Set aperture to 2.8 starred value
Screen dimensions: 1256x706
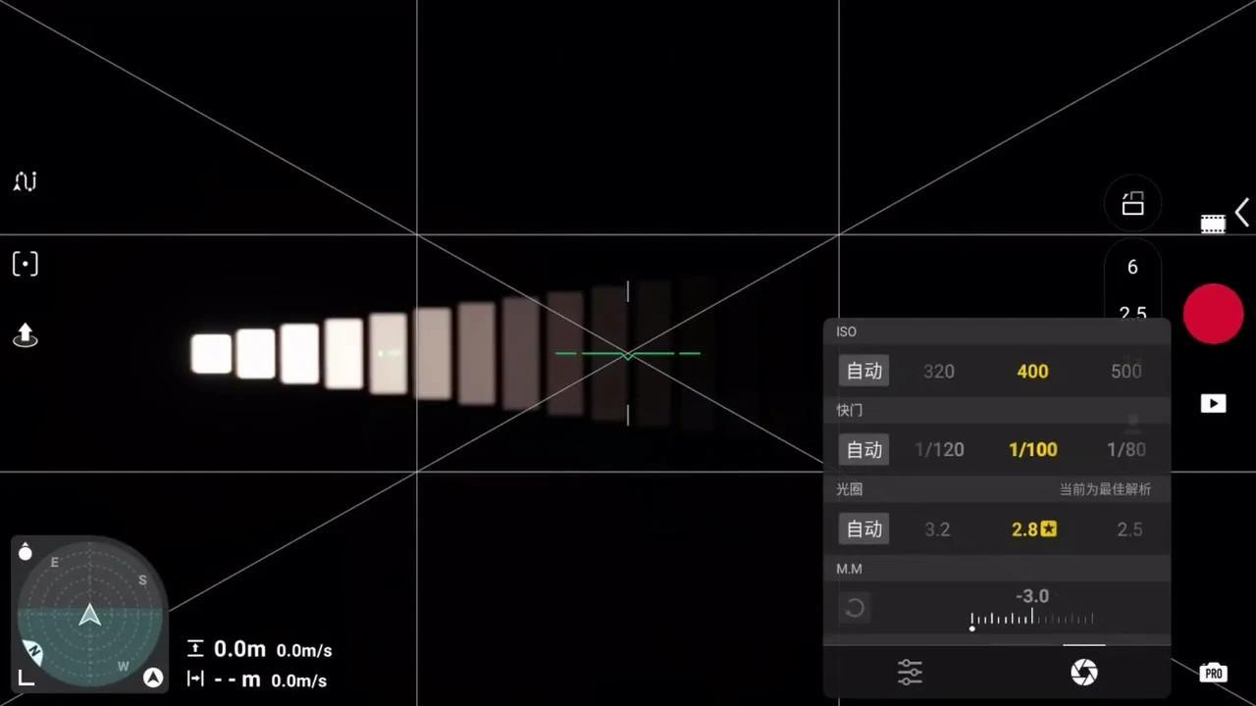[1032, 529]
